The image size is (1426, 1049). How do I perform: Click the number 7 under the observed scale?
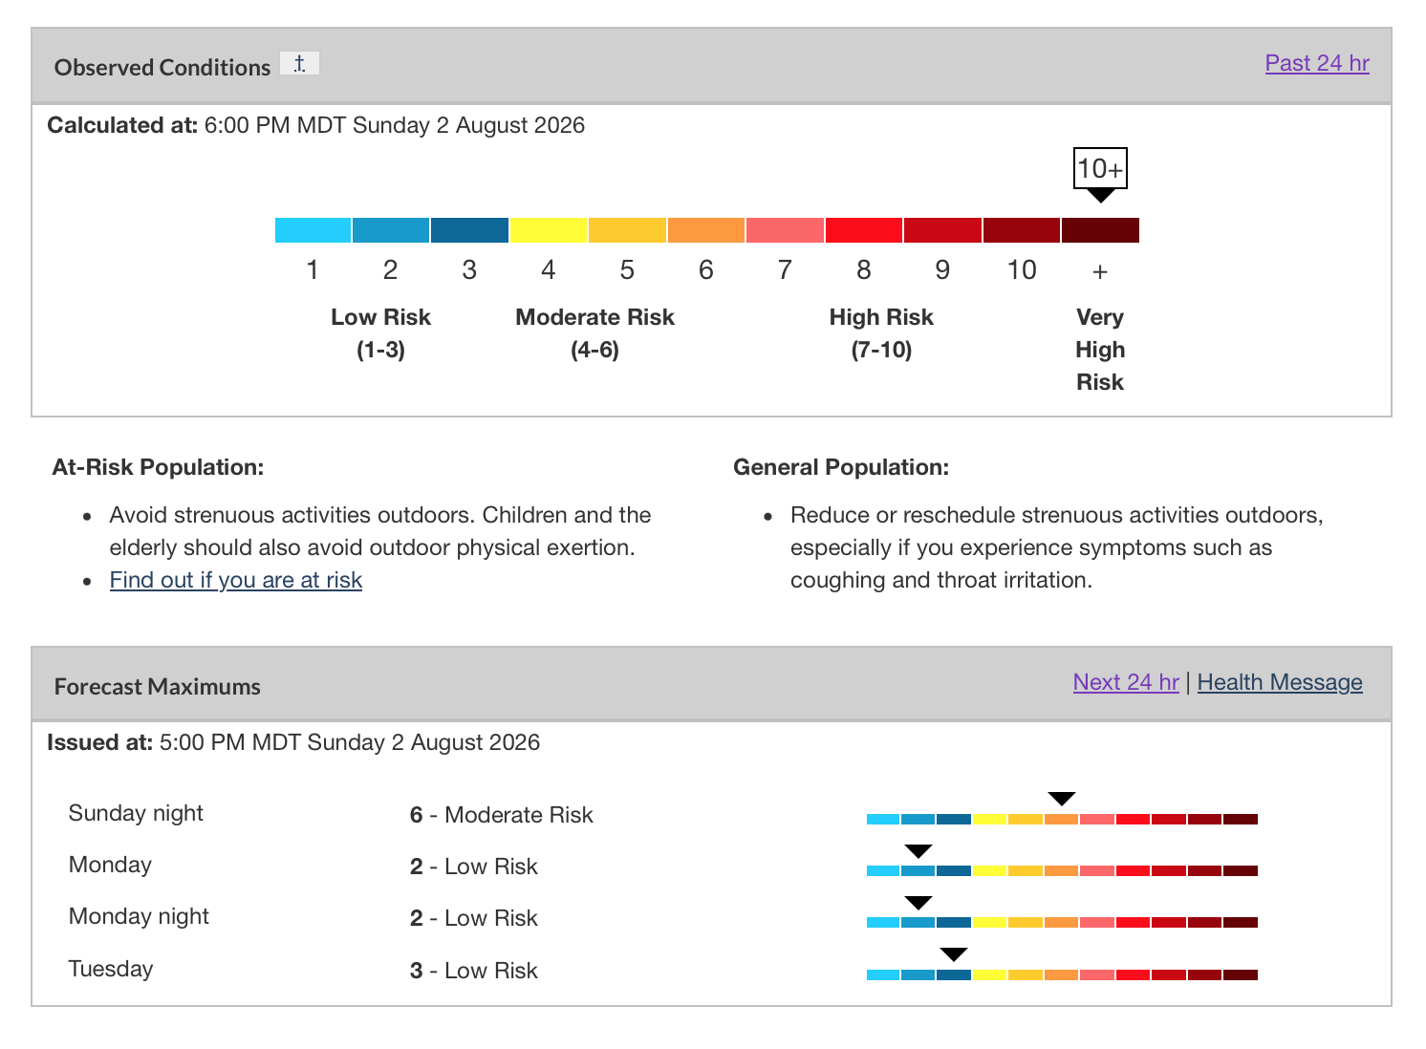[785, 270]
